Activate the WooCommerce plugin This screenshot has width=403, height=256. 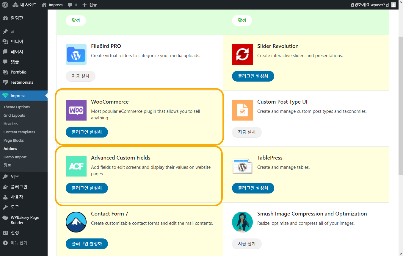pos(87,132)
